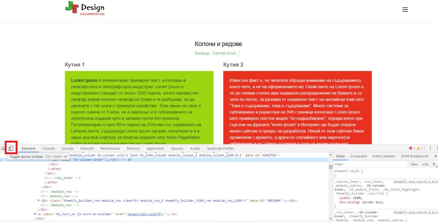Screen dimensions: 438x222
Task: Open first themify-bui…ver=4.1.6:1 stylesheet link
Action: click(x=415, y=182)
